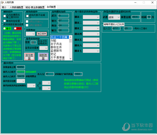Open the ① attribute dropdown
Image resolution: width=157 pixels, height=135 pixels.
pyautogui.click(x=46, y=83)
